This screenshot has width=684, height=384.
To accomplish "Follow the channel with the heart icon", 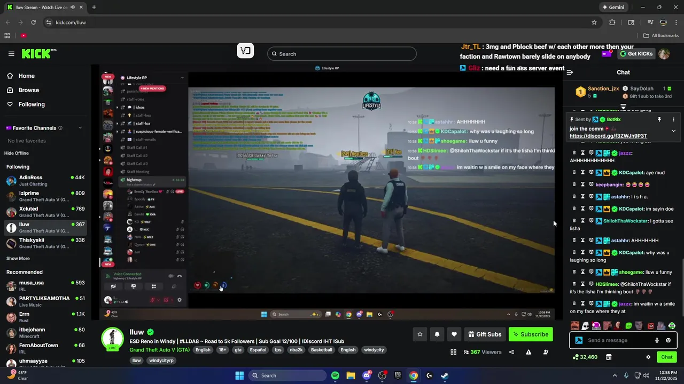I will tap(454, 334).
